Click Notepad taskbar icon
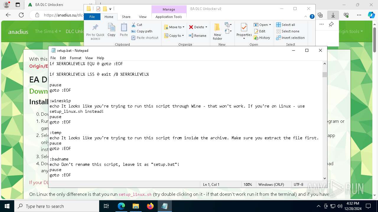The width and height of the screenshot is (378, 212). tap(165, 206)
